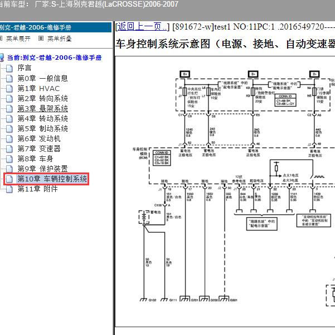This screenshot has height=335, width=335.
Task: Click G102 ground label in diagram
Action: click(x=152, y=300)
